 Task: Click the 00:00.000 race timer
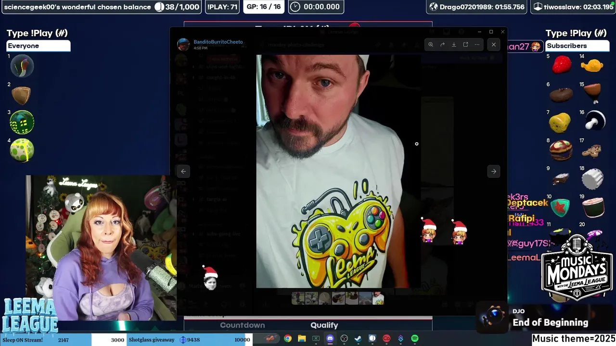coord(316,7)
